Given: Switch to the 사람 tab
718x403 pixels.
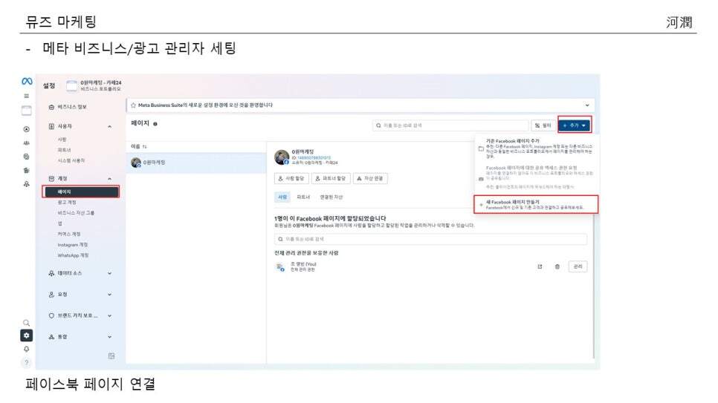Looking at the screenshot, I should click(282, 197).
